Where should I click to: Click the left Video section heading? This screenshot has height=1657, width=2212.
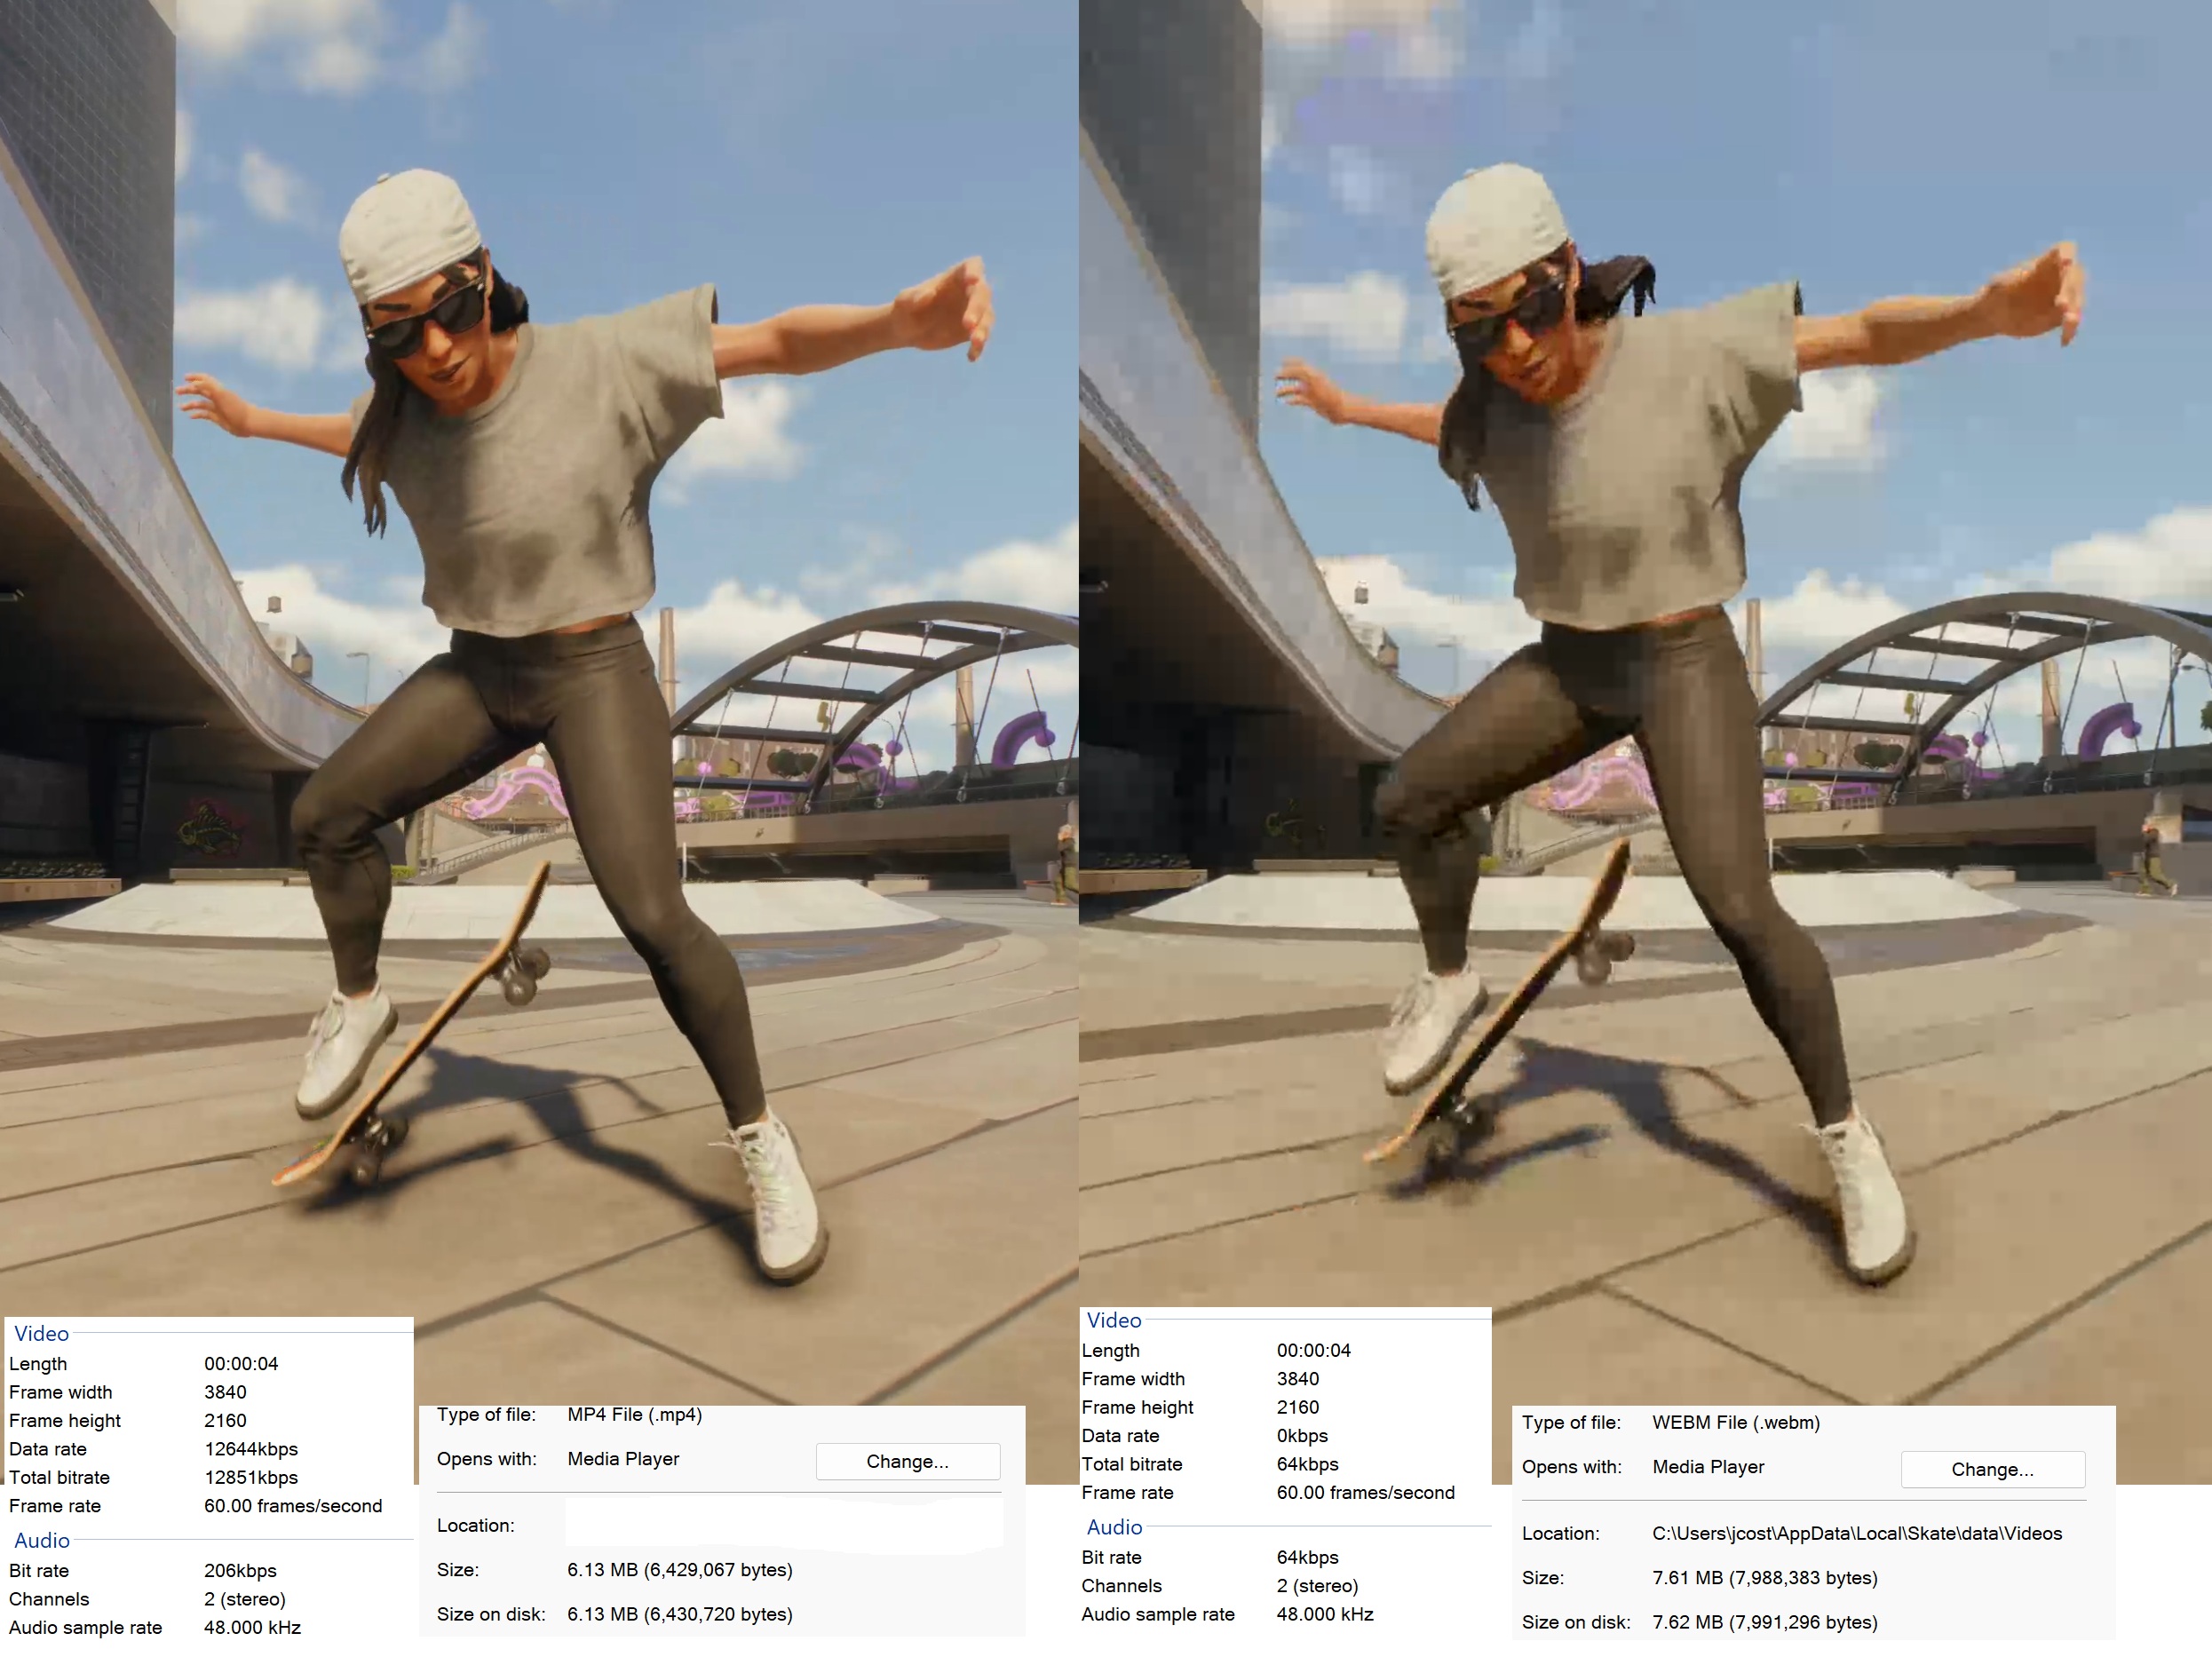(41, 1333)
